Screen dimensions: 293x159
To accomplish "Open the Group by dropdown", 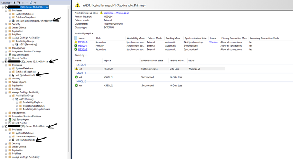I will tap(81, 55).
